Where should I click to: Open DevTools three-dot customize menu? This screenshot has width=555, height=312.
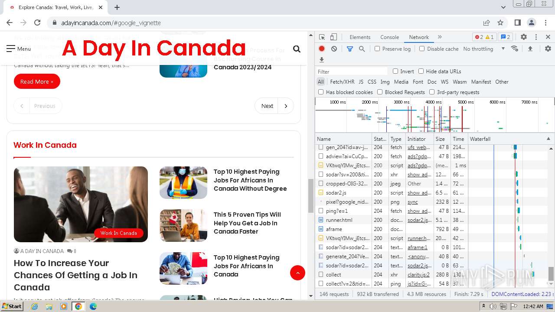click(536, 37)
